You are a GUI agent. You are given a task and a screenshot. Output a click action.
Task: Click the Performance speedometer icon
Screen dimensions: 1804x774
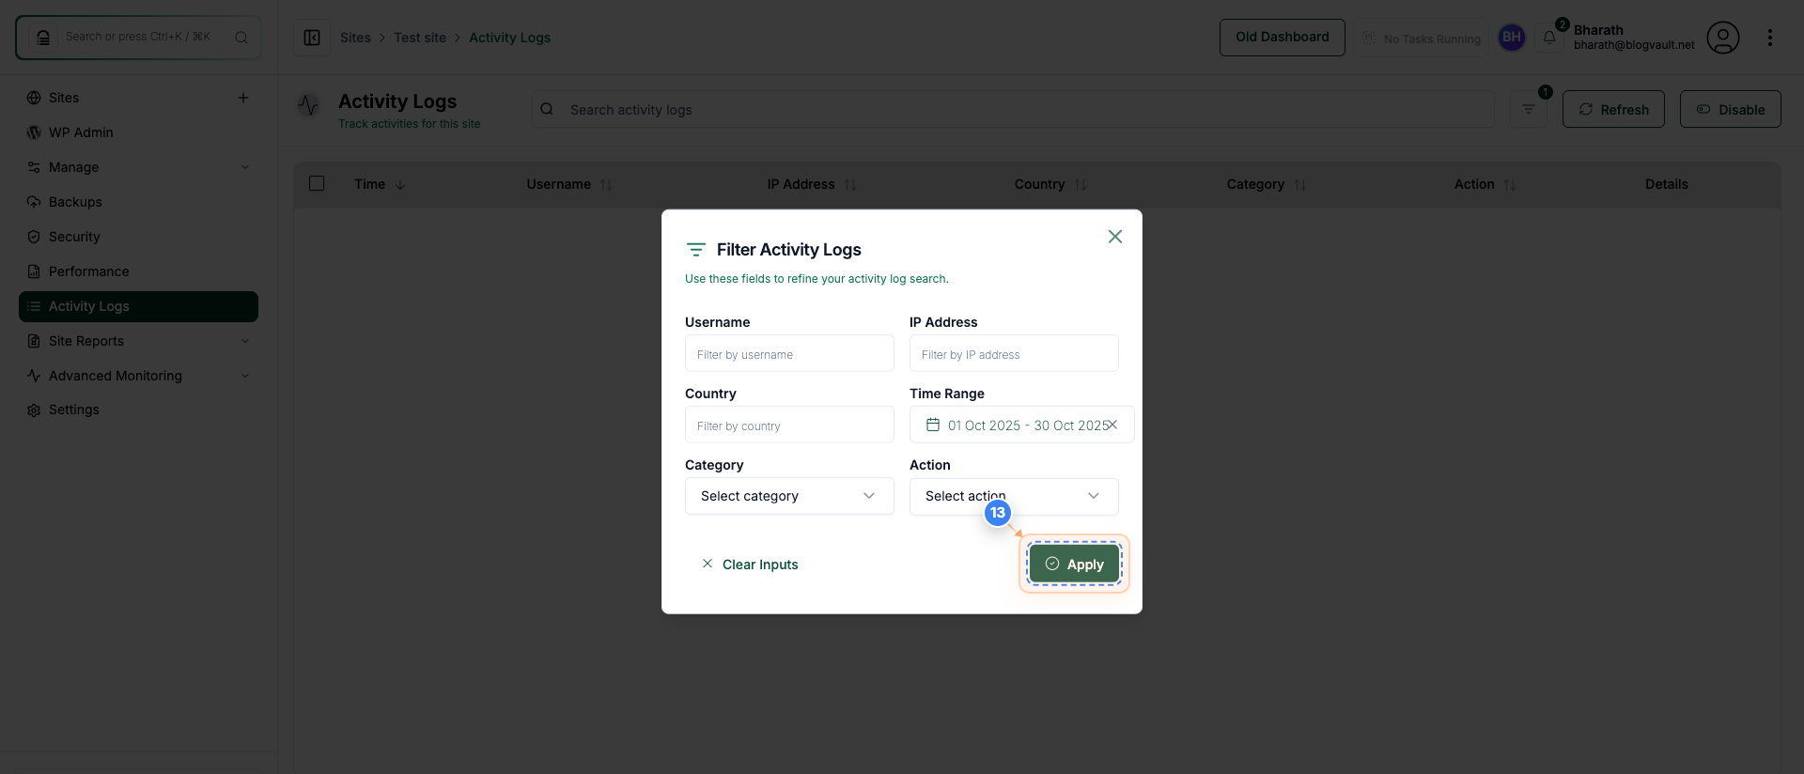[x=33, y=271]
